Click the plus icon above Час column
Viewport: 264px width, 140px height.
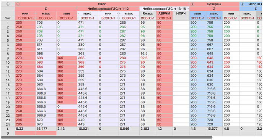click(x=8, y=4)
